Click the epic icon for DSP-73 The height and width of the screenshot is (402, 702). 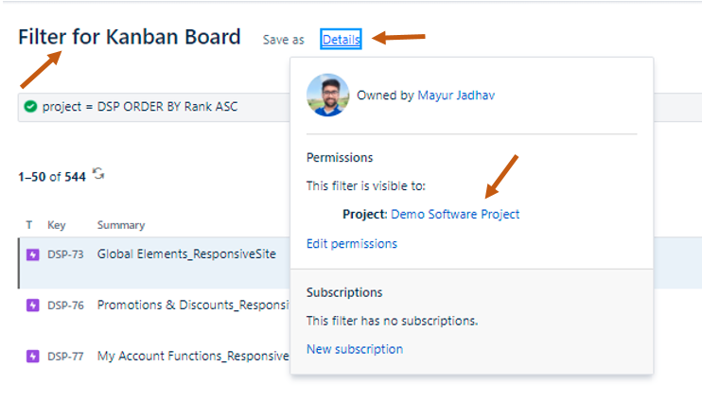[33, 254]
